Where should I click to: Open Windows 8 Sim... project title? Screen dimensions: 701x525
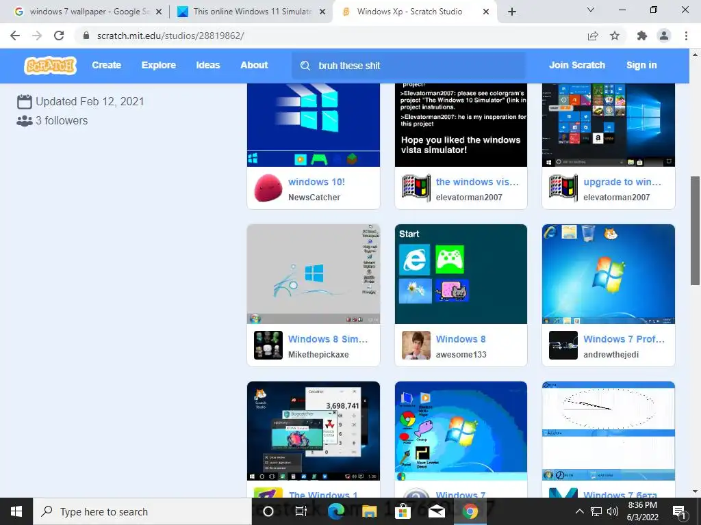[328, 339]
